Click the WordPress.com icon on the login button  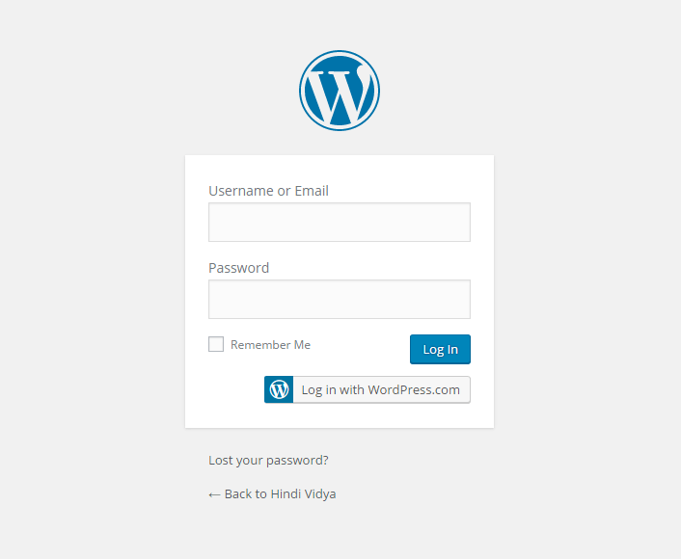(279, 389)
